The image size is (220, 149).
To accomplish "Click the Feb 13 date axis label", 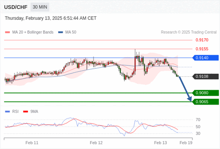I will tap(160, 143).
